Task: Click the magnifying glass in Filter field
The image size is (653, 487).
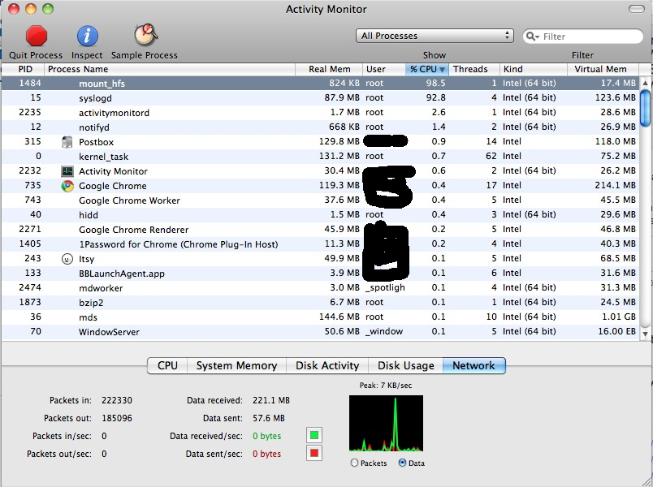Action: click(533, 37)
